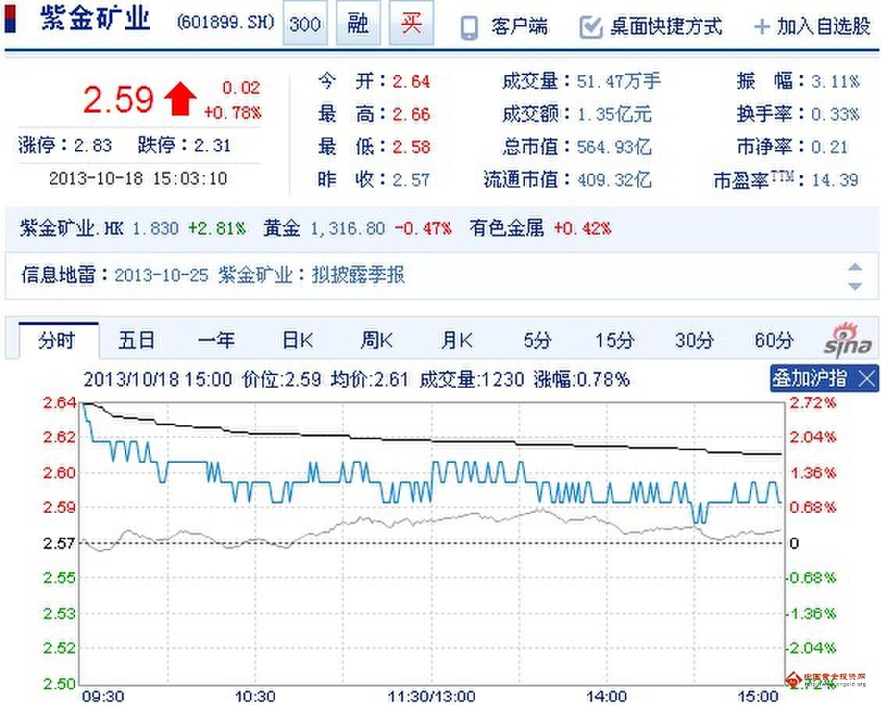Click the 成交量 51.47万手 value
The image size is (881, 705).
tap(619, 81)
